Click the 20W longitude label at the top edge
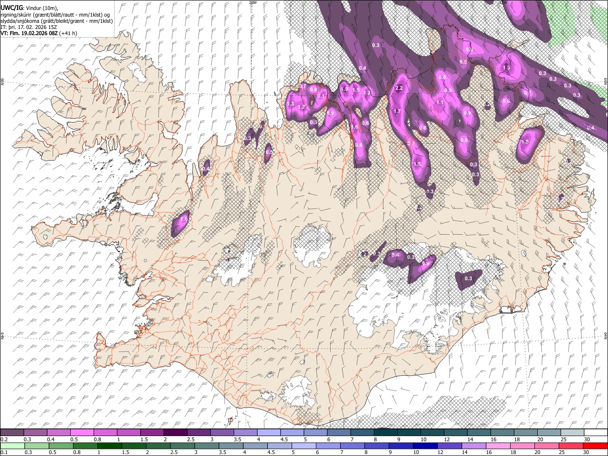This screenshot has width=608, height=456. point(253,2)
